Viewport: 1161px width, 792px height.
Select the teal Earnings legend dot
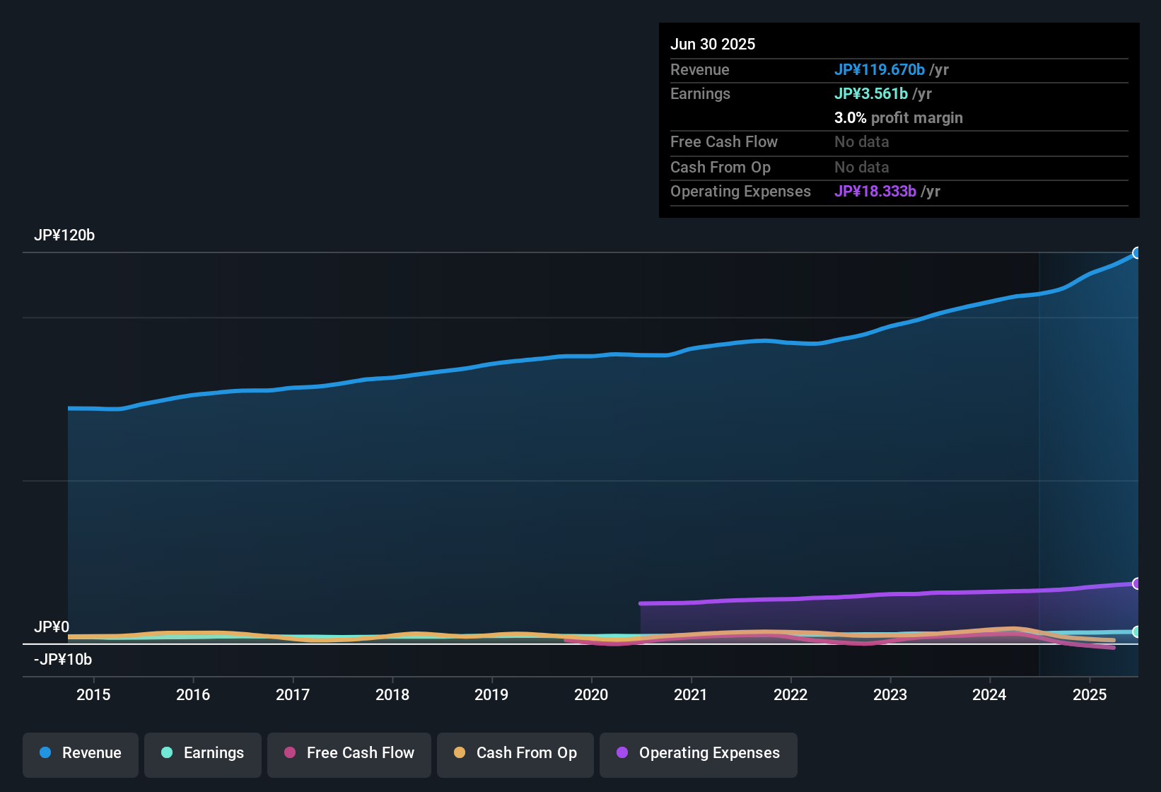167,753
